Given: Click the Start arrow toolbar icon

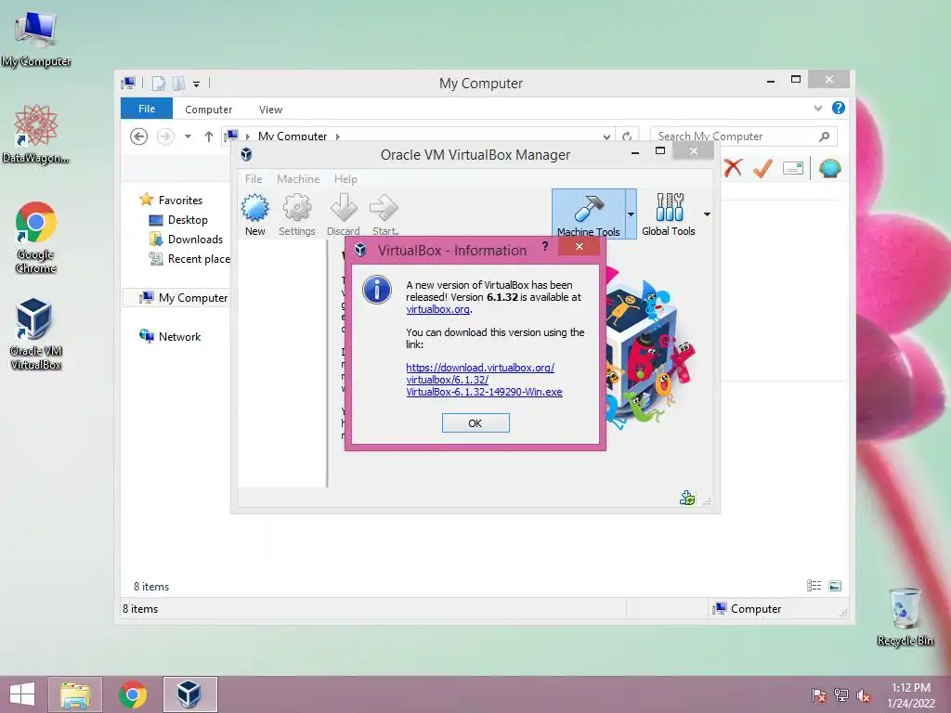Looking at the screenshot, I should [384, 209].
